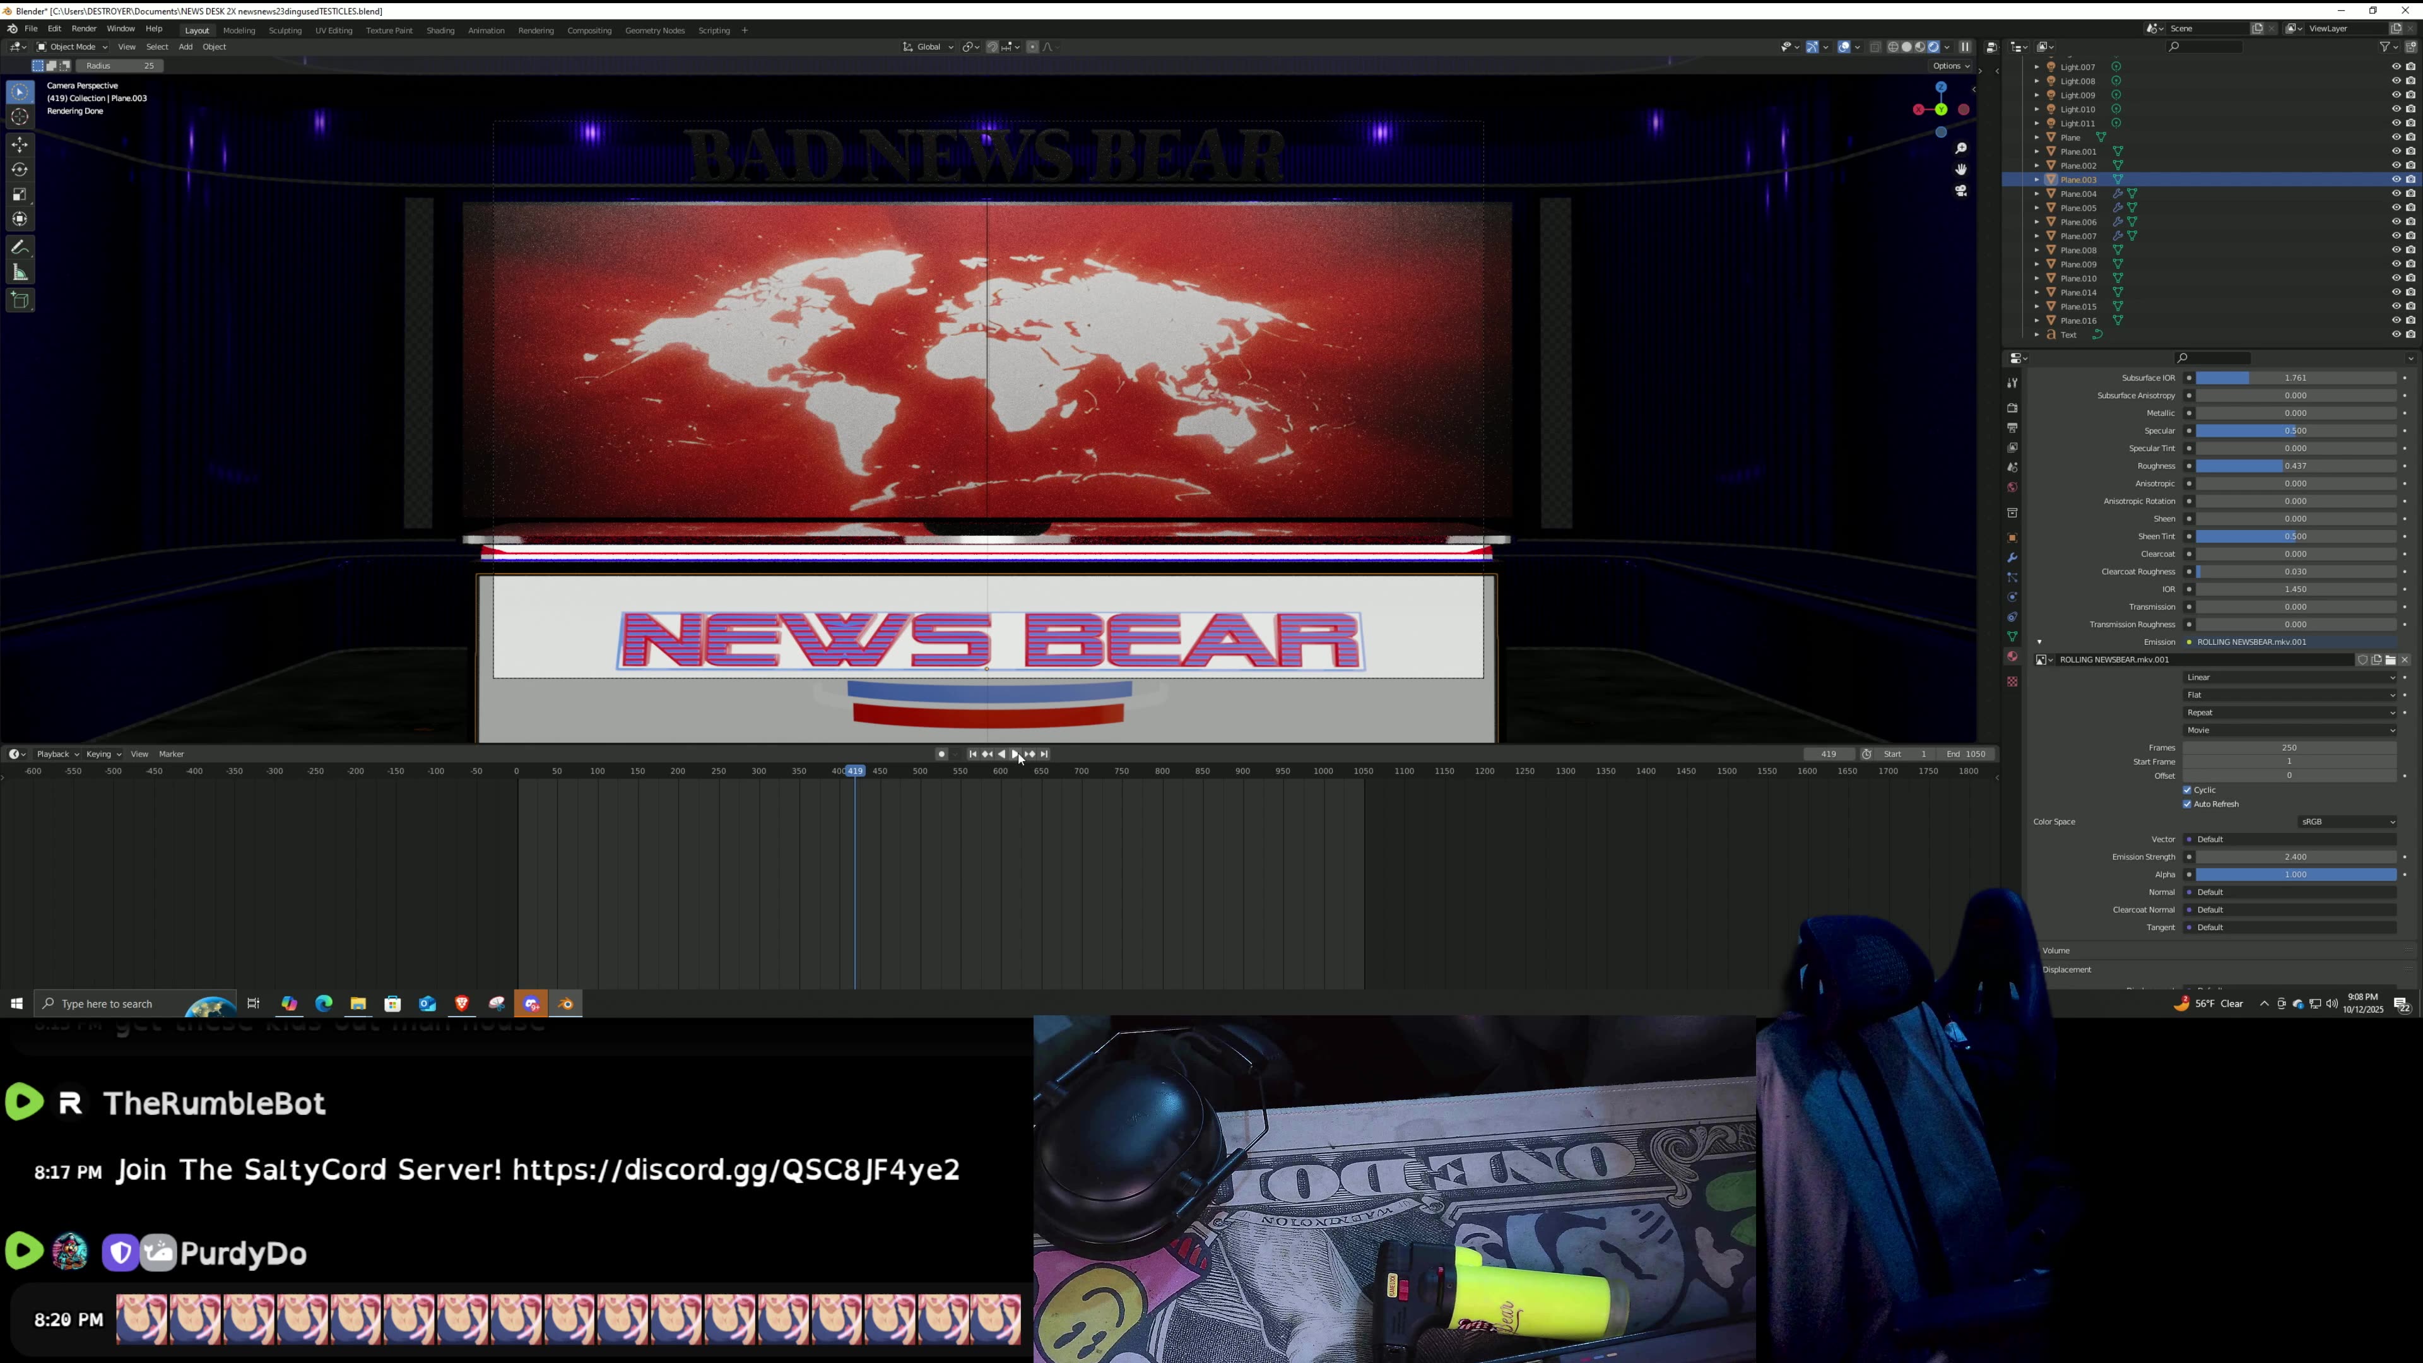Screen dimensions: 2423x1363
Task: Click the viewport zoom magnifier icon
Action: [1961, 149]
